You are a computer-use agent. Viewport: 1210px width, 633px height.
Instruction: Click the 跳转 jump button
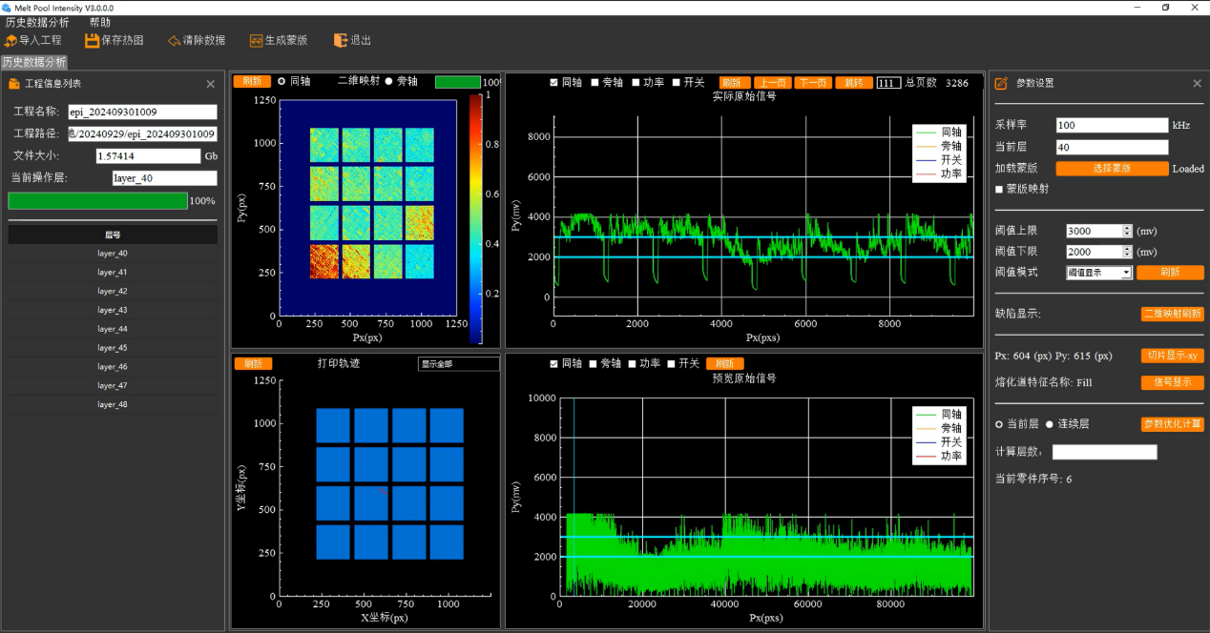(853, 83)
